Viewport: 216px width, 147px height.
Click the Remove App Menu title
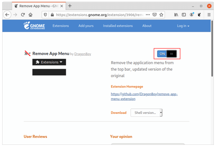(x=51, y=54)
